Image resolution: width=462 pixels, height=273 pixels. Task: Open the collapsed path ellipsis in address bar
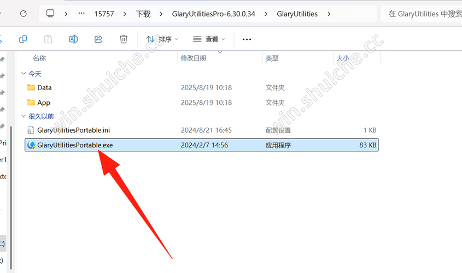pos(81,13)
